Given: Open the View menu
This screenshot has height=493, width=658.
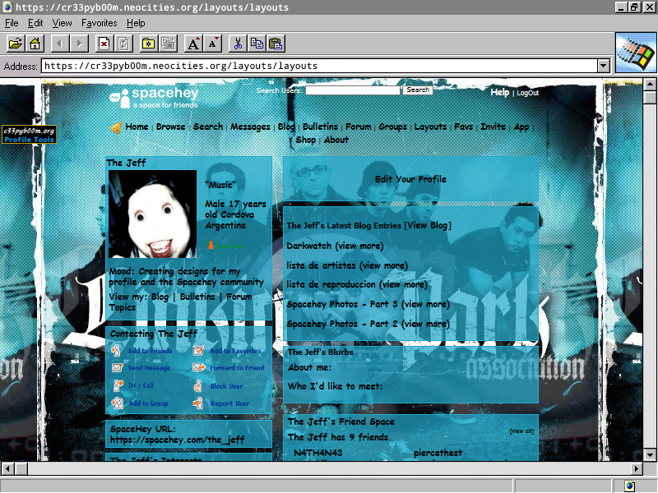Looking at the screenshot, I should 63,23.
